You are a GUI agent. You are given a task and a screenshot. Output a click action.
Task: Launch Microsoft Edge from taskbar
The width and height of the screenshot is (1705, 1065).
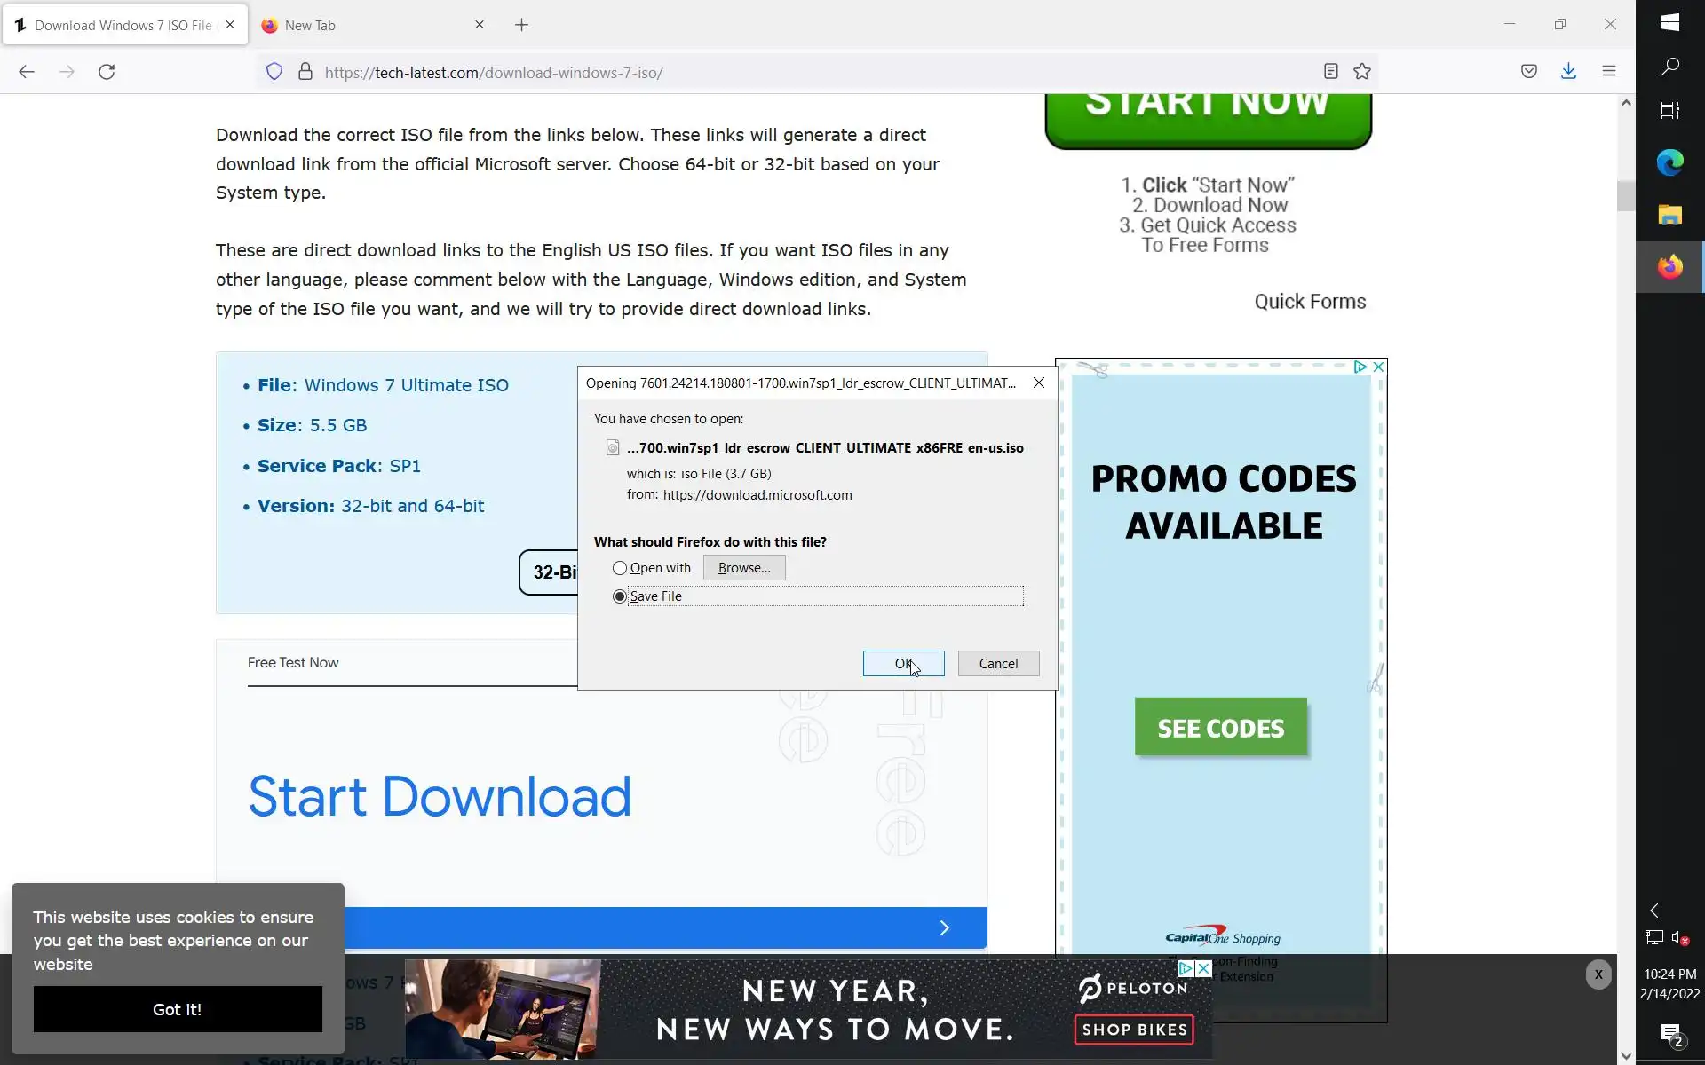[1669, 162]
